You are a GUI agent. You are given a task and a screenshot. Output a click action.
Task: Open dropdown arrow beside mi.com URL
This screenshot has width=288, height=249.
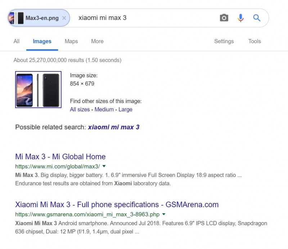coord(104,166)
